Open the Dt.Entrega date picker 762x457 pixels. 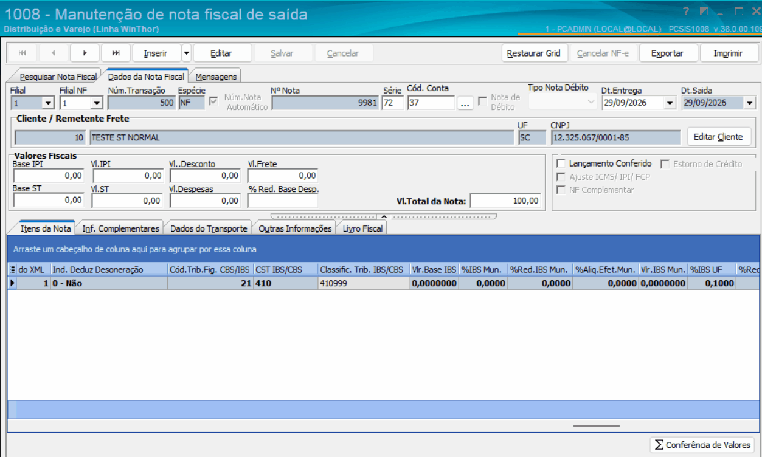tap(670, 103)
